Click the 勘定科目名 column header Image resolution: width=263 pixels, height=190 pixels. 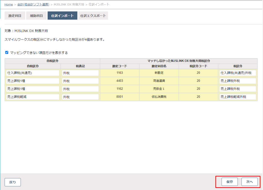[x=159, y=66]
